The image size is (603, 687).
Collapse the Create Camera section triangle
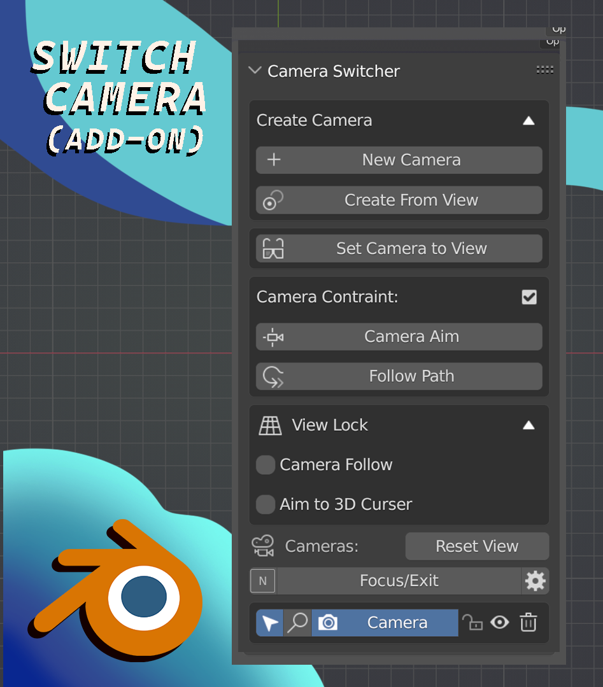click(529, 120)
